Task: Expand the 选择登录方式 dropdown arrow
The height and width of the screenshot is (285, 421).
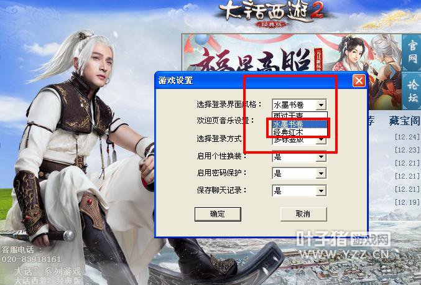Action: click(321, 139)
